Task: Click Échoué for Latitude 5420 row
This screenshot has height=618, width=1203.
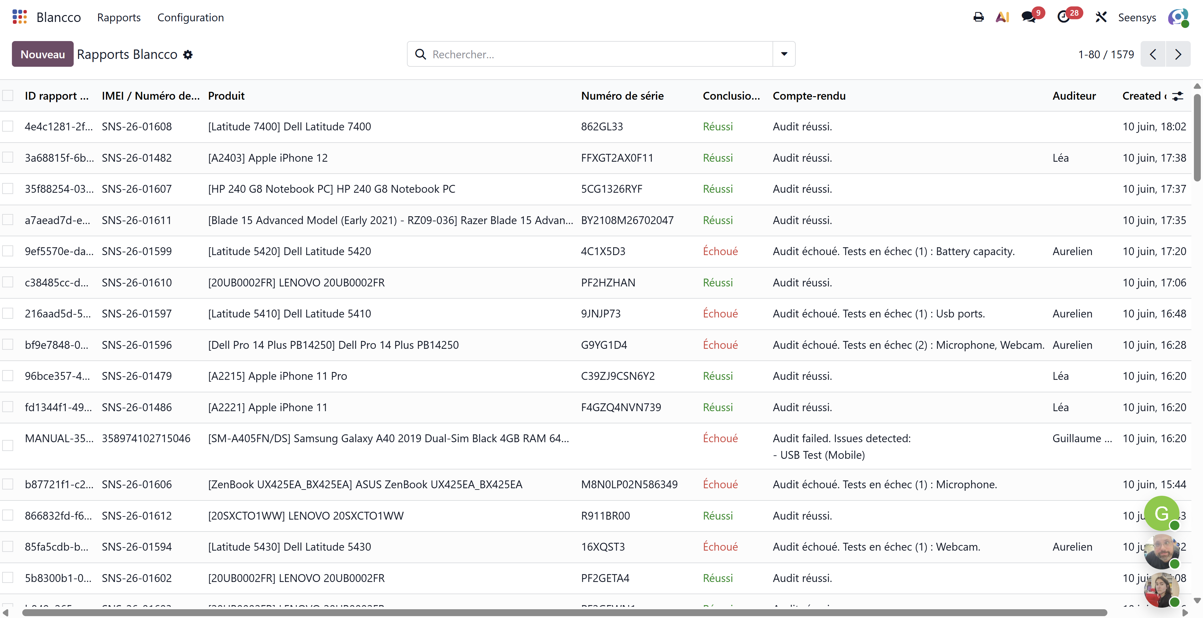Action: point(720,251)
